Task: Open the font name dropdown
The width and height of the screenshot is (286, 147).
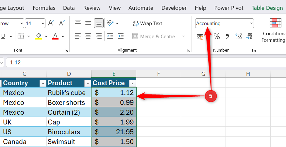Action: (x=22, y=23)
